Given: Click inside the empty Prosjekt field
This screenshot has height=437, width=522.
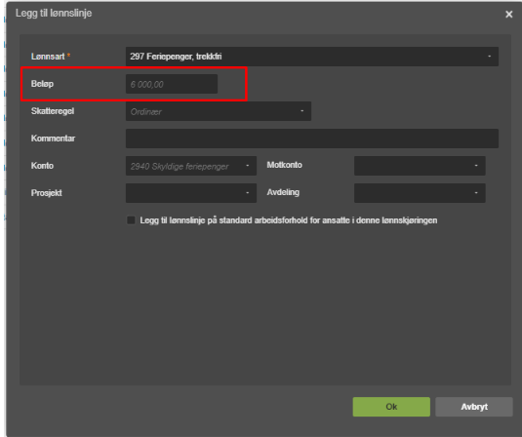Looking at the screenshot, I should coord(184,193).
